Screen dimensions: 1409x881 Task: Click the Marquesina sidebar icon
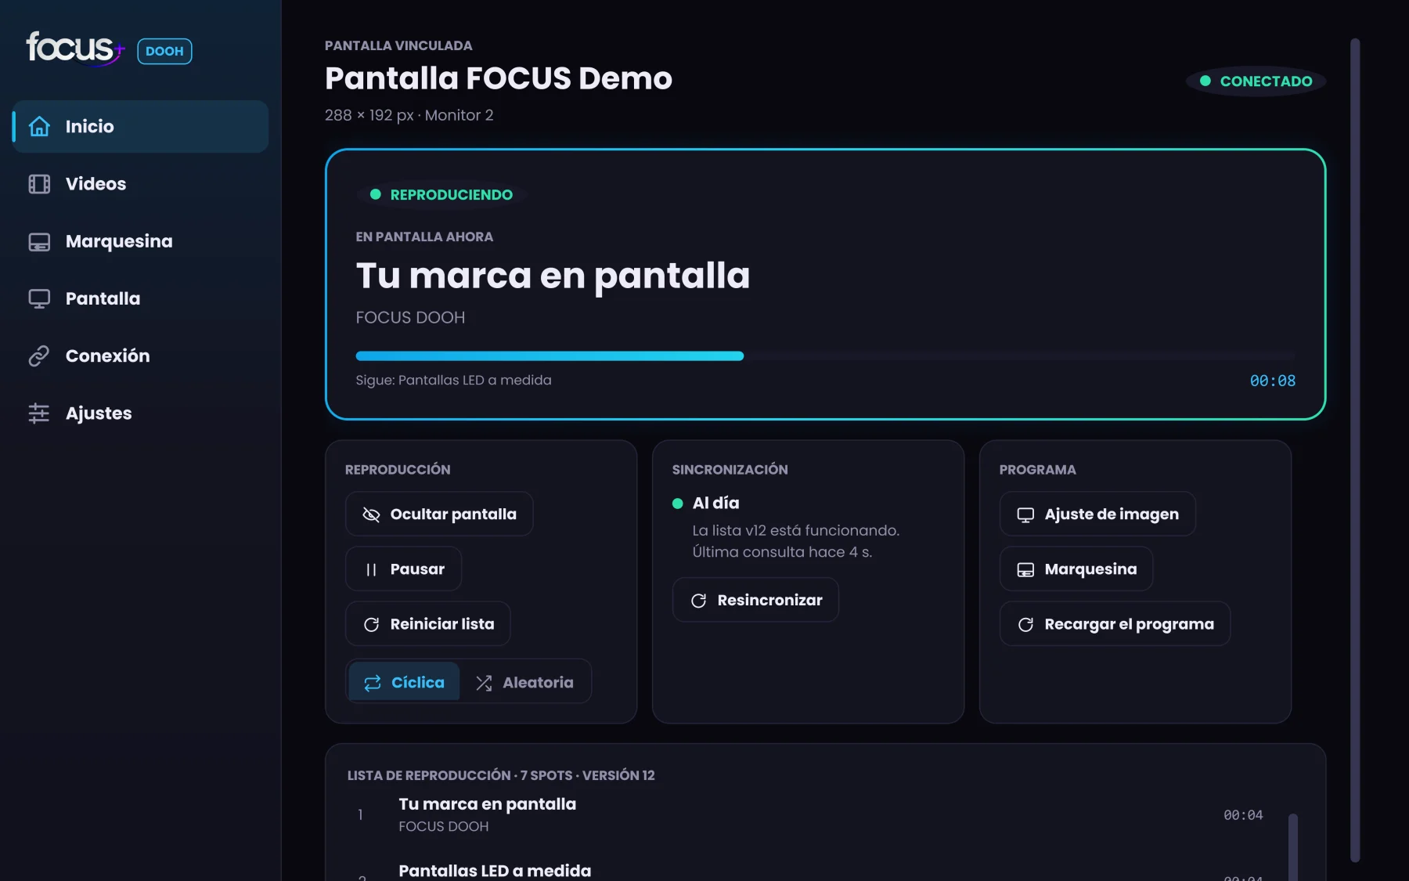pos(39,241)
